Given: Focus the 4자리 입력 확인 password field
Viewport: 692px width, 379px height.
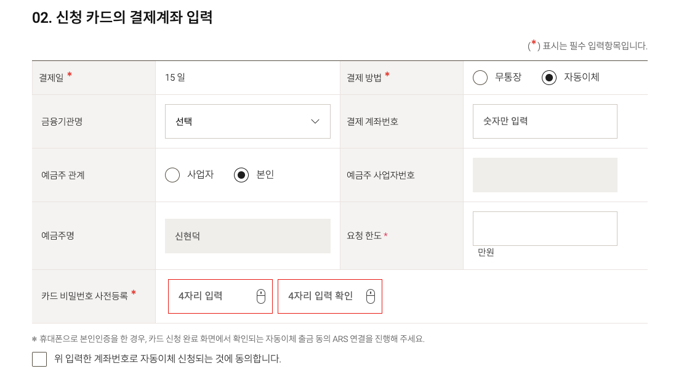Looking at the screenshot, I should [x=329, y=296].
